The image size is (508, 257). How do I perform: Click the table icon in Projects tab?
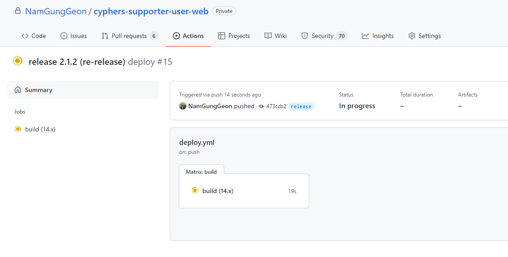tap(222, 36)
